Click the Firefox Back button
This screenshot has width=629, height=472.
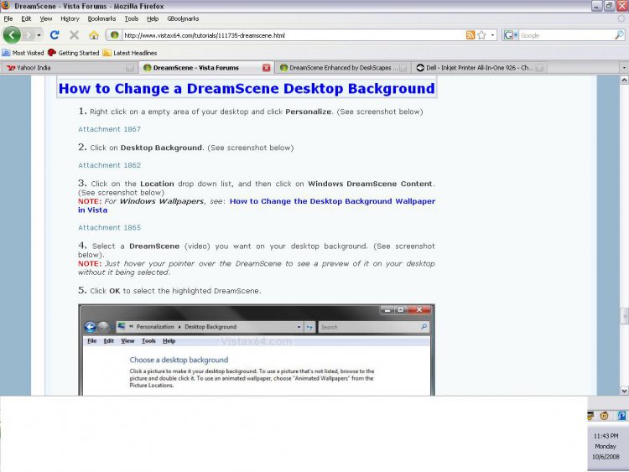12,35
